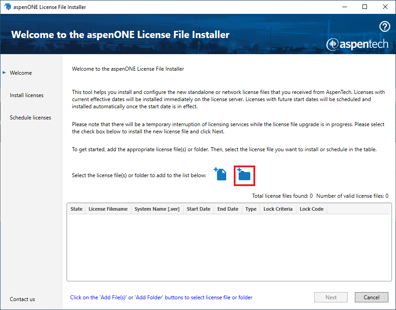Click the System Name [.ver] column header
The width and height of the screenshot is (396, 310).
(157, 209)
